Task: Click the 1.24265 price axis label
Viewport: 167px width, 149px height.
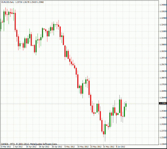Action: (163, 124)
